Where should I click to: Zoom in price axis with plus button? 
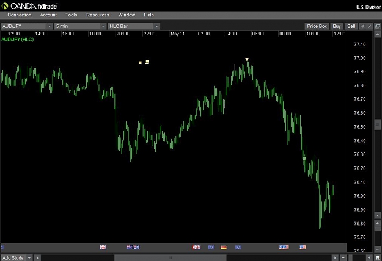(377, 223)
